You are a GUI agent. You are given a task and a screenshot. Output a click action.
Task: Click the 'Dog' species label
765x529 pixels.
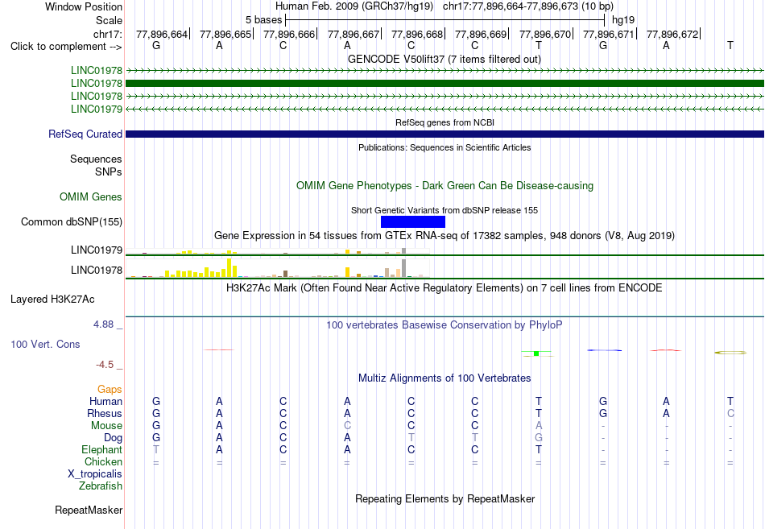tap(113, 438)
